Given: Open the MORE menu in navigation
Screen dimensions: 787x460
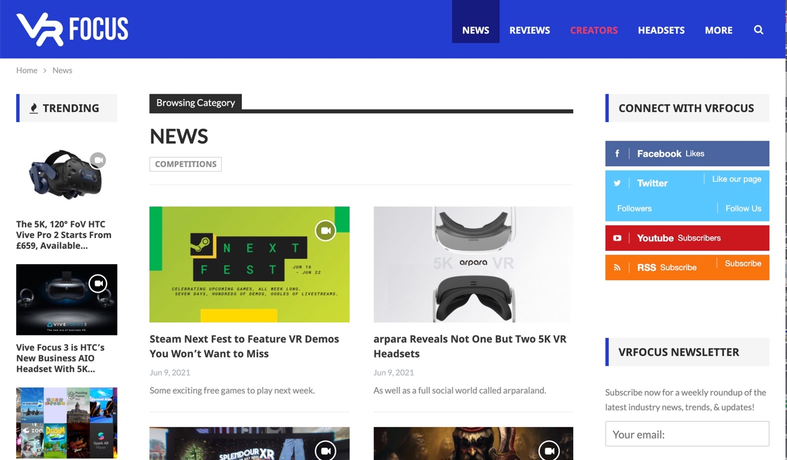Looking at the screenshot, I should 718,30.
